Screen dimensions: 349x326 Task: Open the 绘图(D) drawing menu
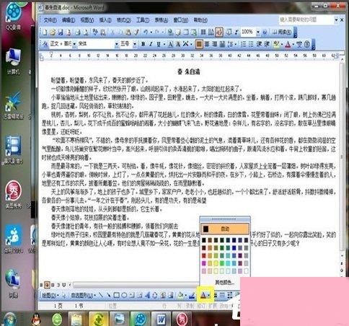pos(50,295)
